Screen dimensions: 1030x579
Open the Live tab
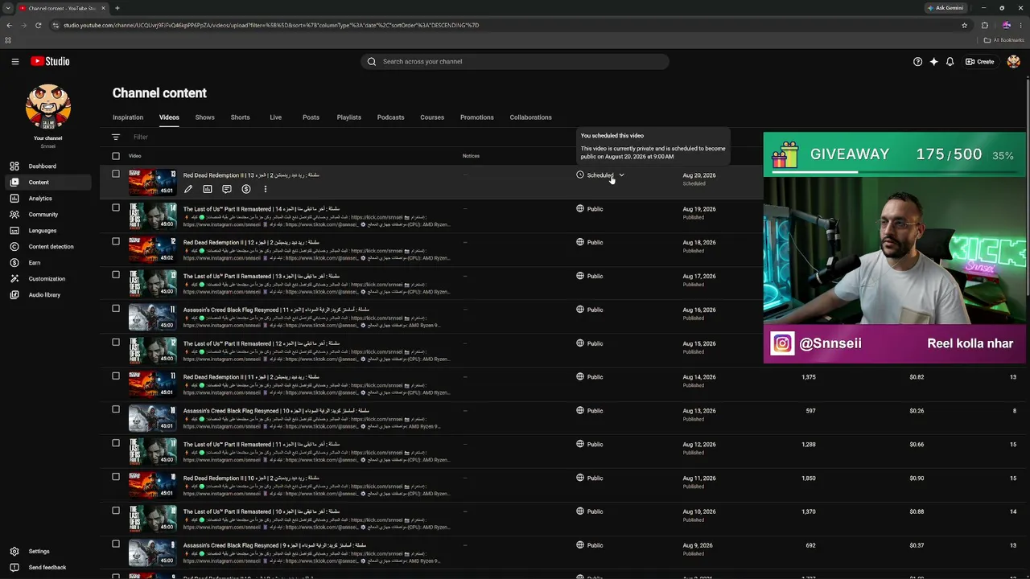(276, 117)
